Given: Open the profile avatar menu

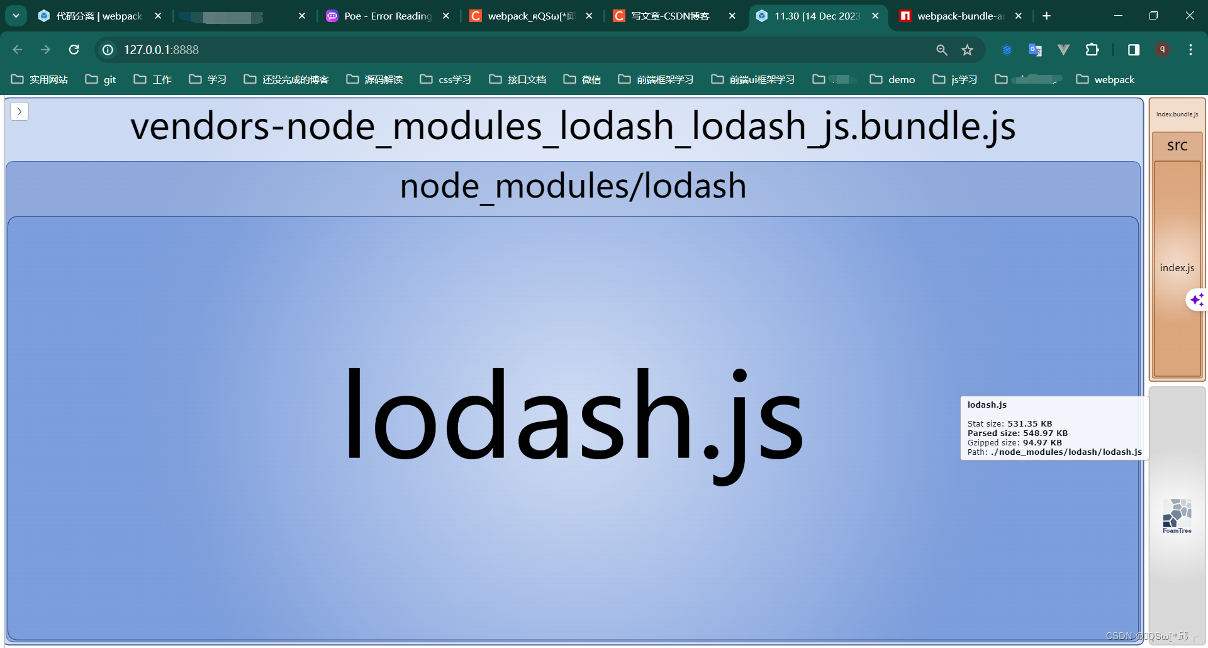Looking at the screenshot, I should tap(1163, 49).
